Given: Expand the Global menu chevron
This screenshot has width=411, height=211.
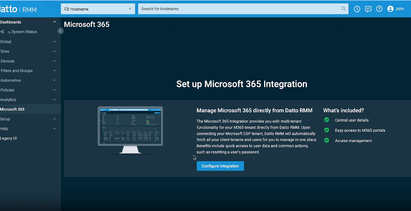Looking at the screenshot, I should coord(54,42).
